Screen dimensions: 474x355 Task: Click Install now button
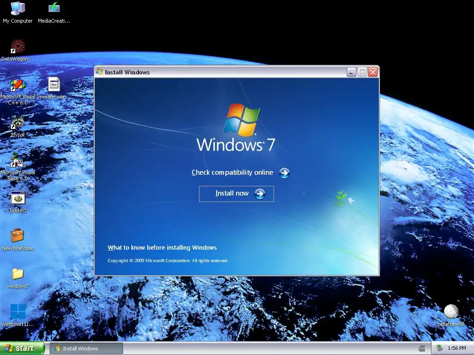(x=237, y=194)
